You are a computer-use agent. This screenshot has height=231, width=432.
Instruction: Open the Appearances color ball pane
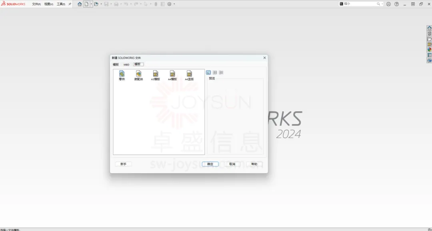tap(429, 50)
